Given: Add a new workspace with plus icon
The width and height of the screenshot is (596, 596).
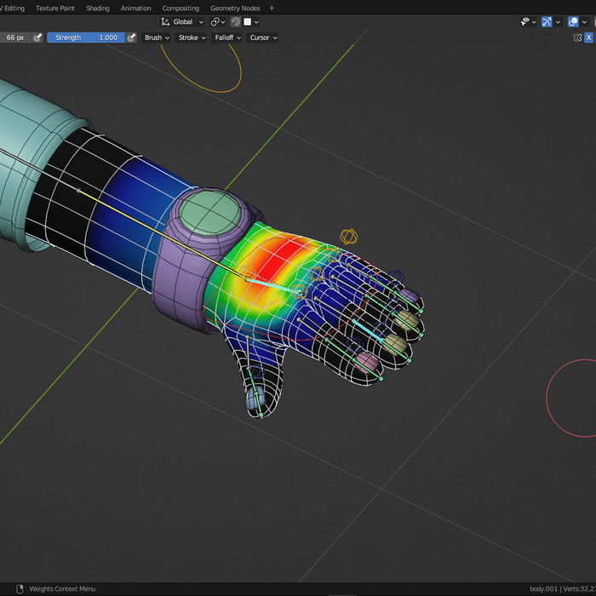Looking at the screenshot, I should point(272,8).
